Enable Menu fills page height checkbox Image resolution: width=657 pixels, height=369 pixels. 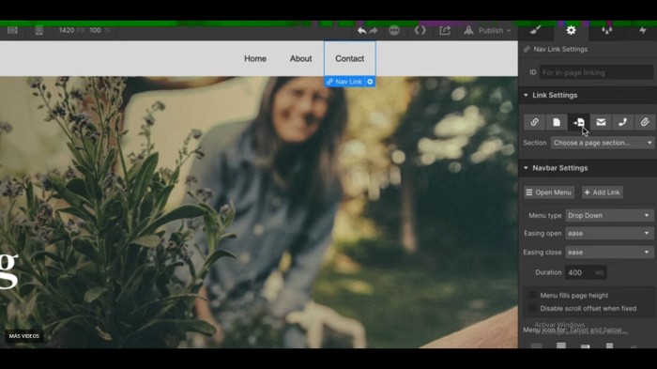[x=532, y=295]
